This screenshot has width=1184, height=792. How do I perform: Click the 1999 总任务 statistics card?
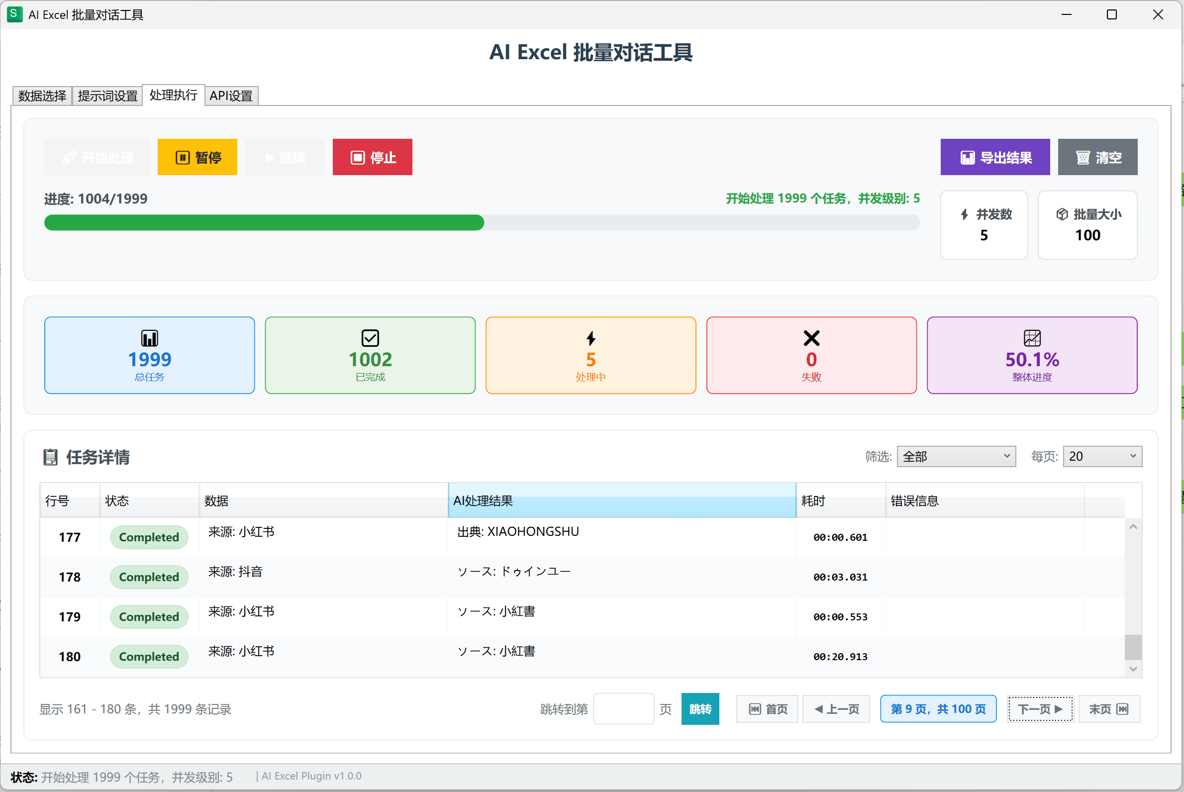click(x=150, y=355)
